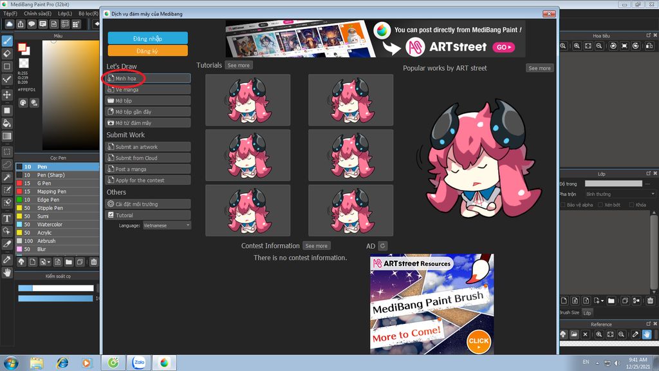Click Apply for the contest button
Screen dimensions: 659x371
coord(147,180)
